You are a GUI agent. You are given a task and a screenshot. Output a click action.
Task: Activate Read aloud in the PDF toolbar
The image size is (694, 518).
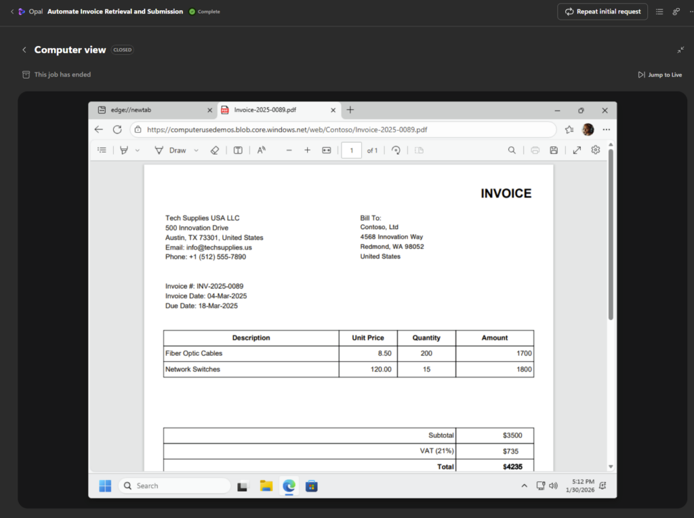[261, 151]
